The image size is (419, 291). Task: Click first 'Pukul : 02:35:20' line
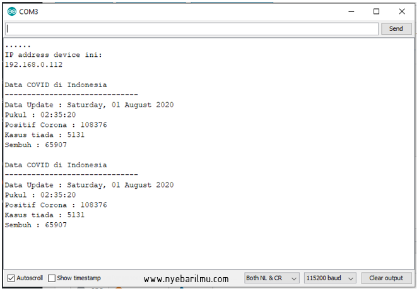click(x=40, y=115)
